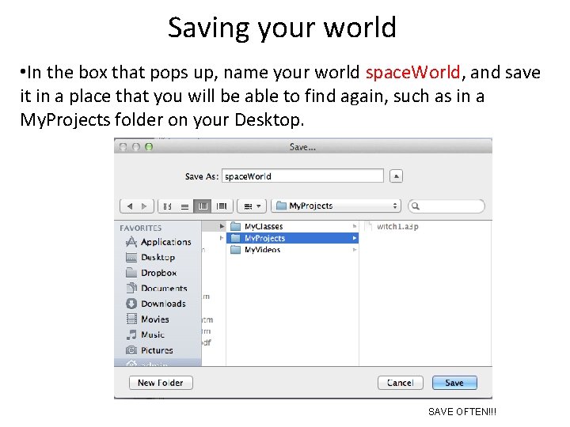Open Applications in the sidebar
This screenshot has height=427, width=570.
158,242
